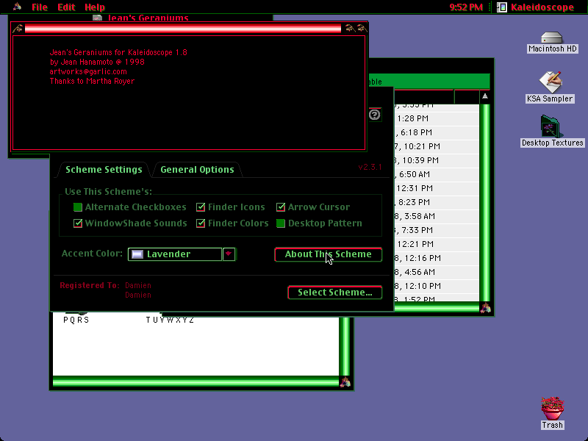Select the list row showing 10:39 PM
The image size is (588, 441).
[437, 160]
